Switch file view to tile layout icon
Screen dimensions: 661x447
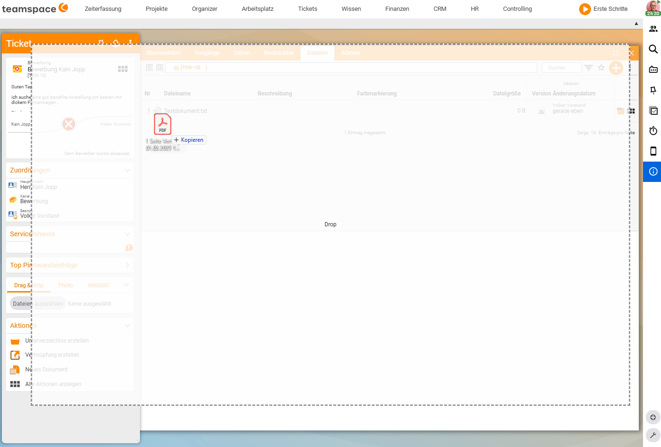coord(160,68)
